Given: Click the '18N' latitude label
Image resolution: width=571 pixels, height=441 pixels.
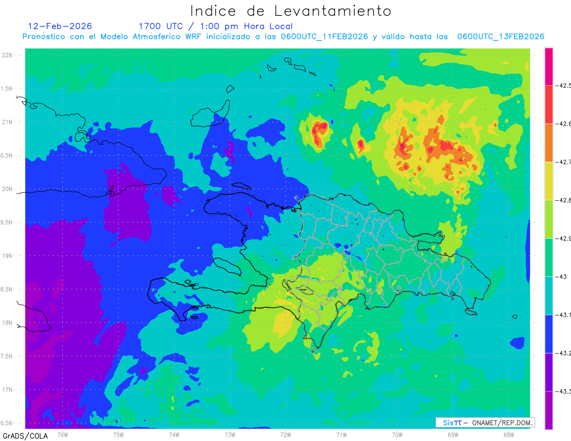Looking at the screenshot, I should [x=8, y=323].
